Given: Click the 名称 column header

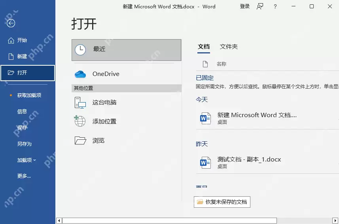Looking at the screenshot, I should (x=222, y=64).
